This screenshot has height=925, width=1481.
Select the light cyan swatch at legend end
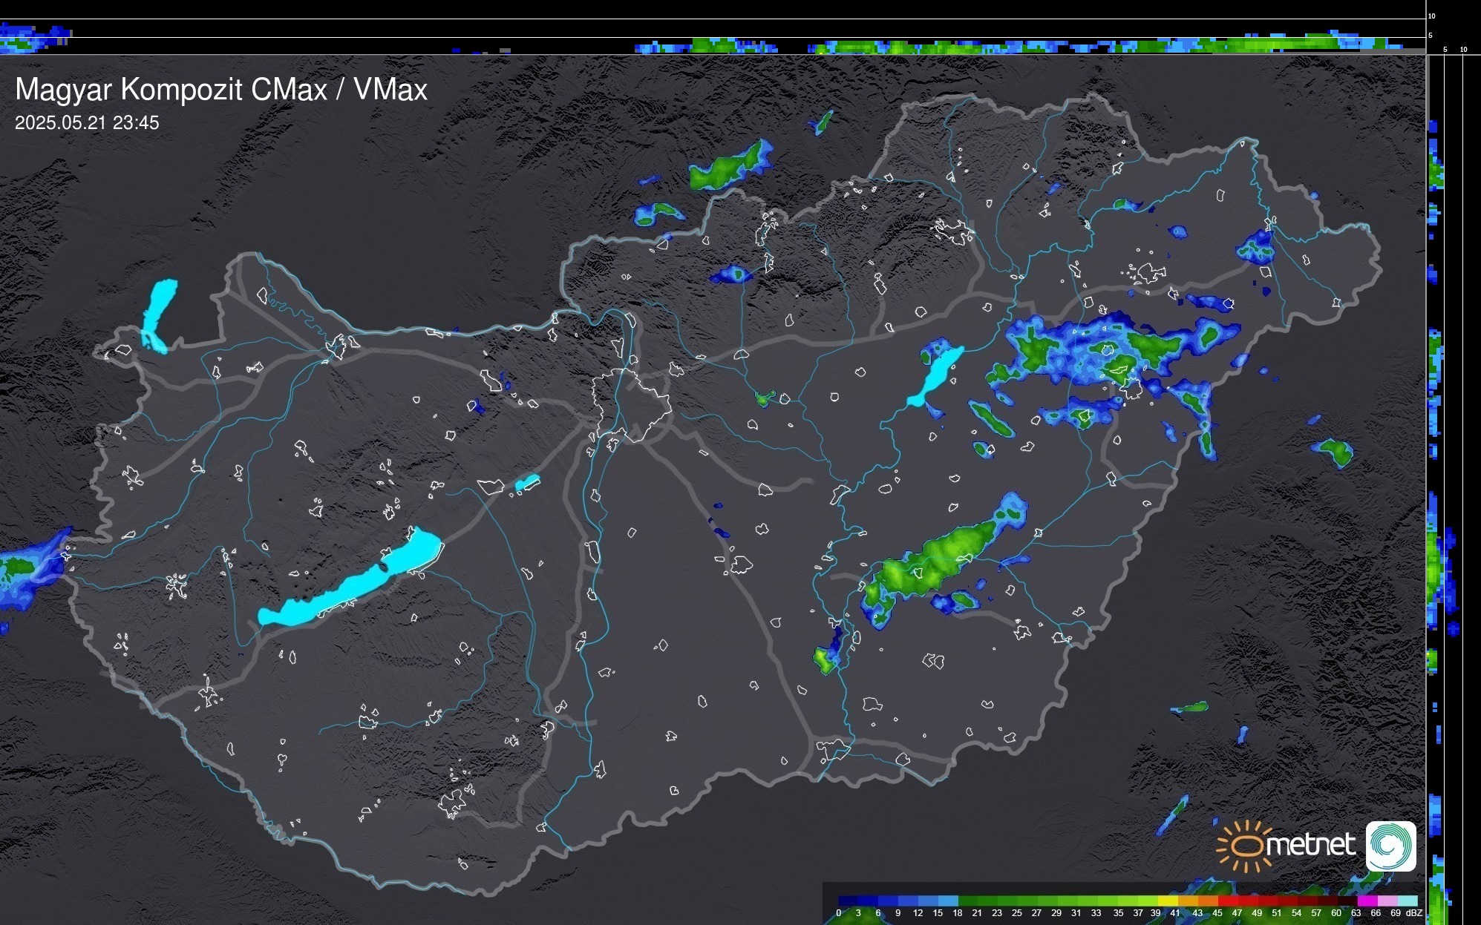point(1408,901)
